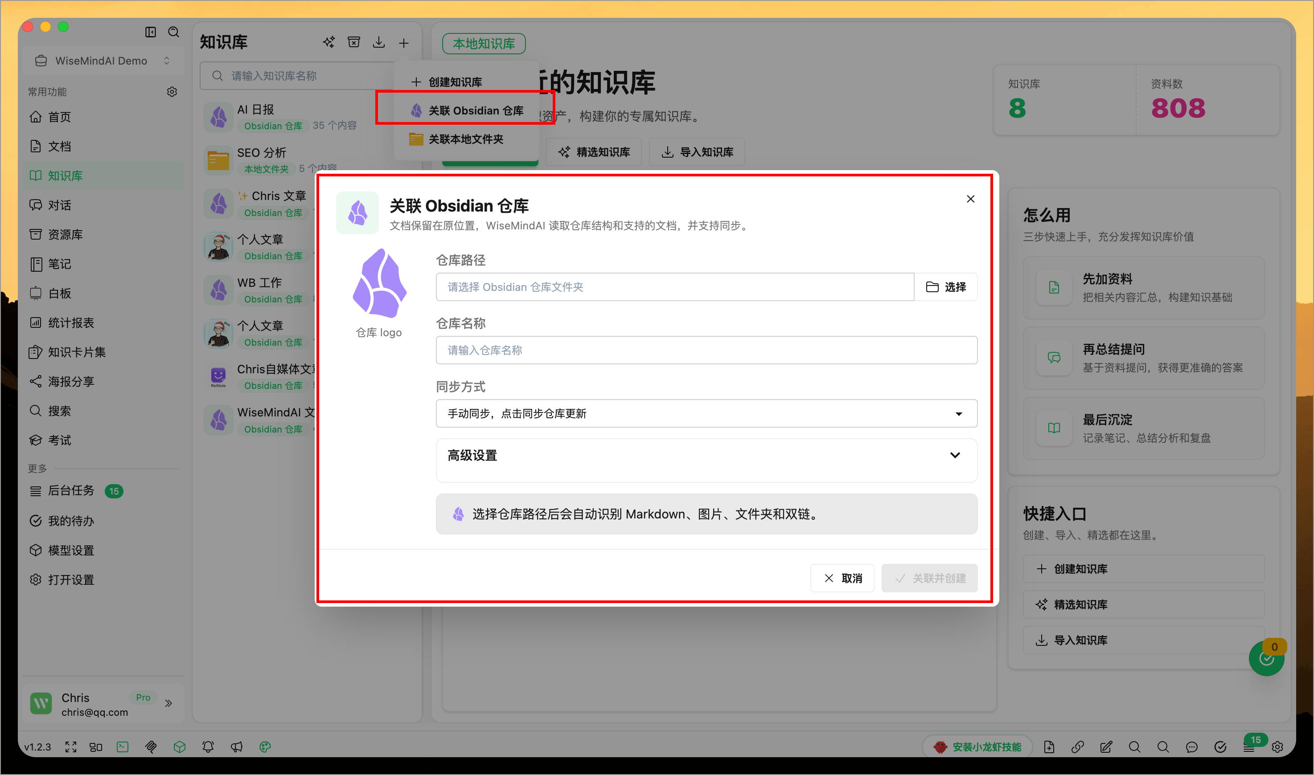Image resolution: width=1314 pixels, height=775 pixels.
Task: Open 统计报表 in the sidebar
Action: click(104, 323)
